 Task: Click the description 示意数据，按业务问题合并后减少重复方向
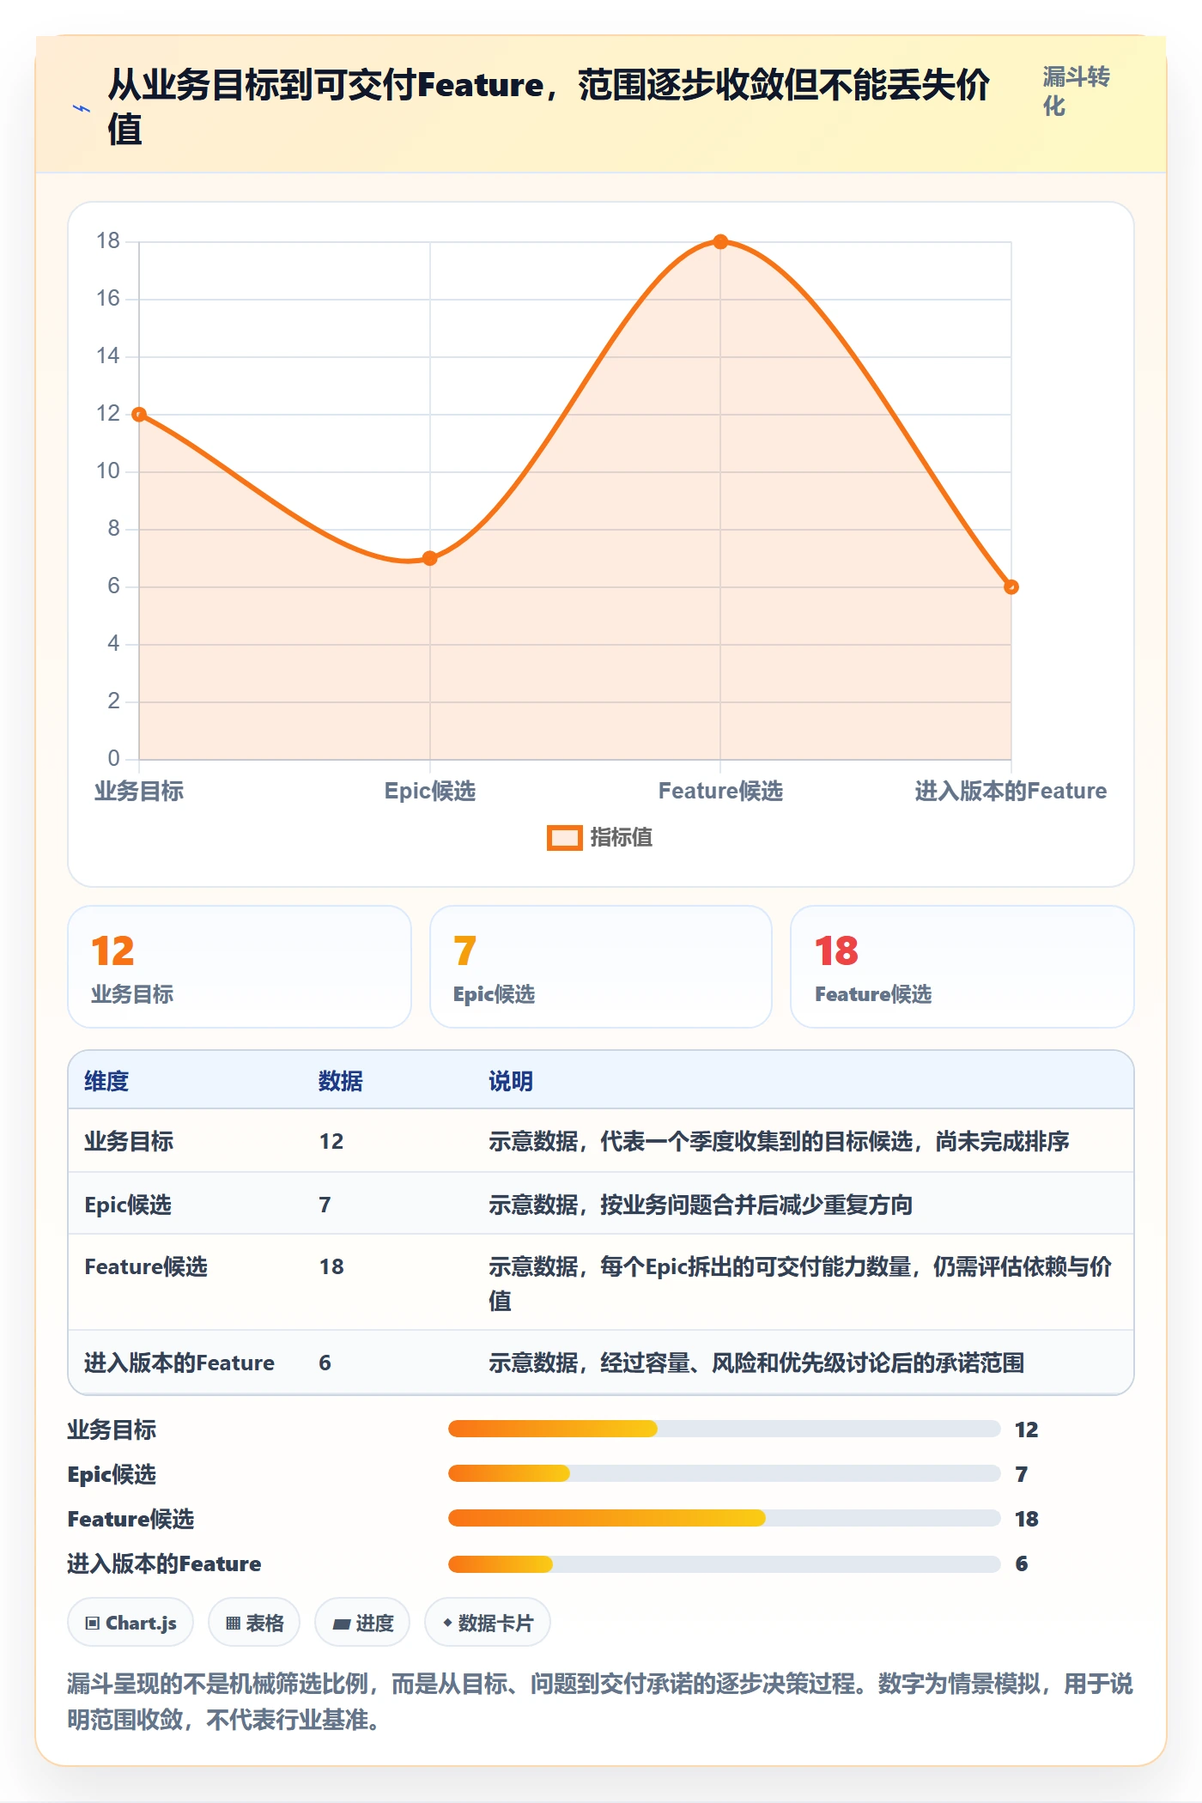pos(701,1205)
